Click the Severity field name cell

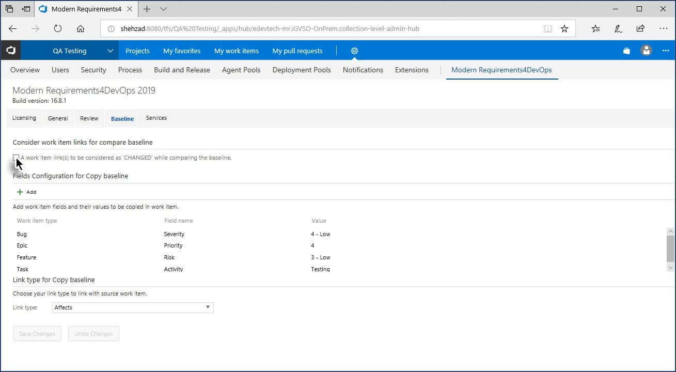174,234
